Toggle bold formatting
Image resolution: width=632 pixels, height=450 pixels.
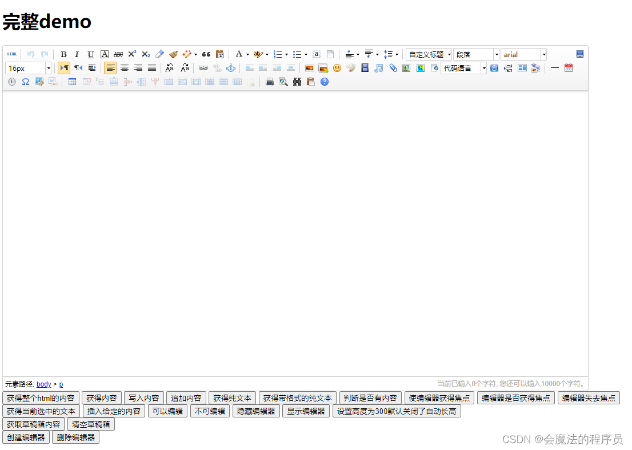[63, 54]
